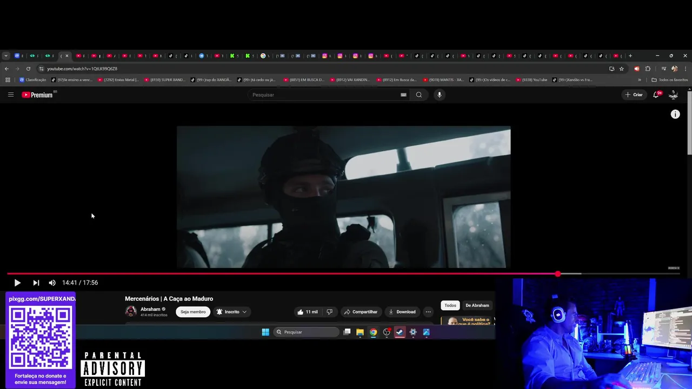The image size is (692, 389).
Task: Open the on-screen keyboard in search box
Action: tap(403, 95)
